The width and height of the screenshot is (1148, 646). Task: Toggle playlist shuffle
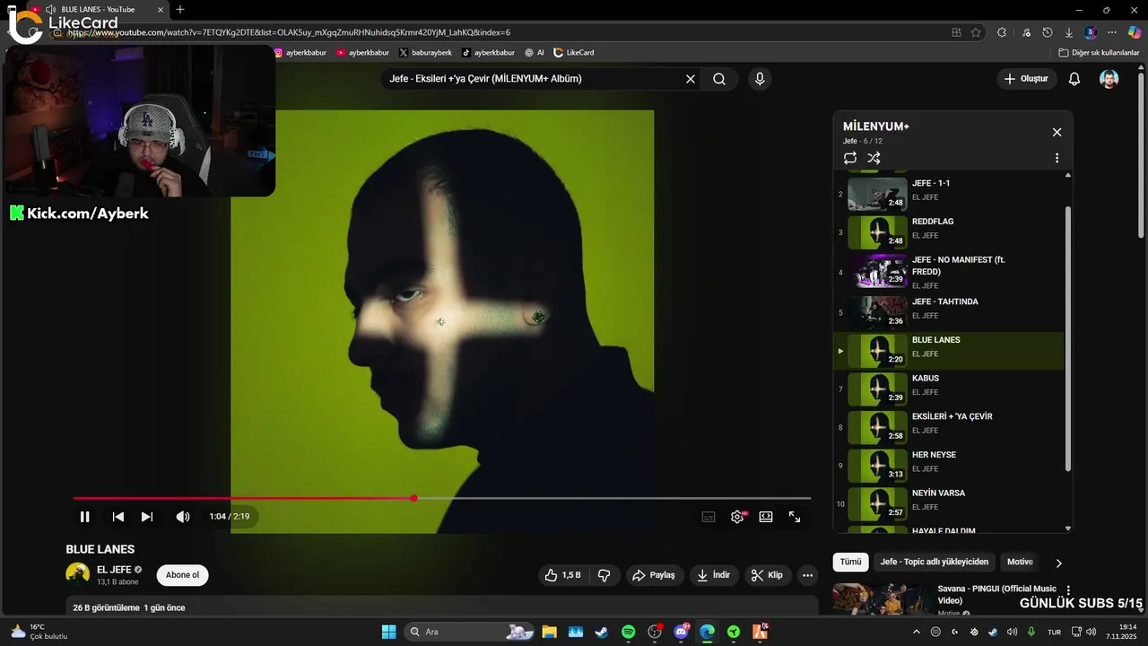point(874,158)
